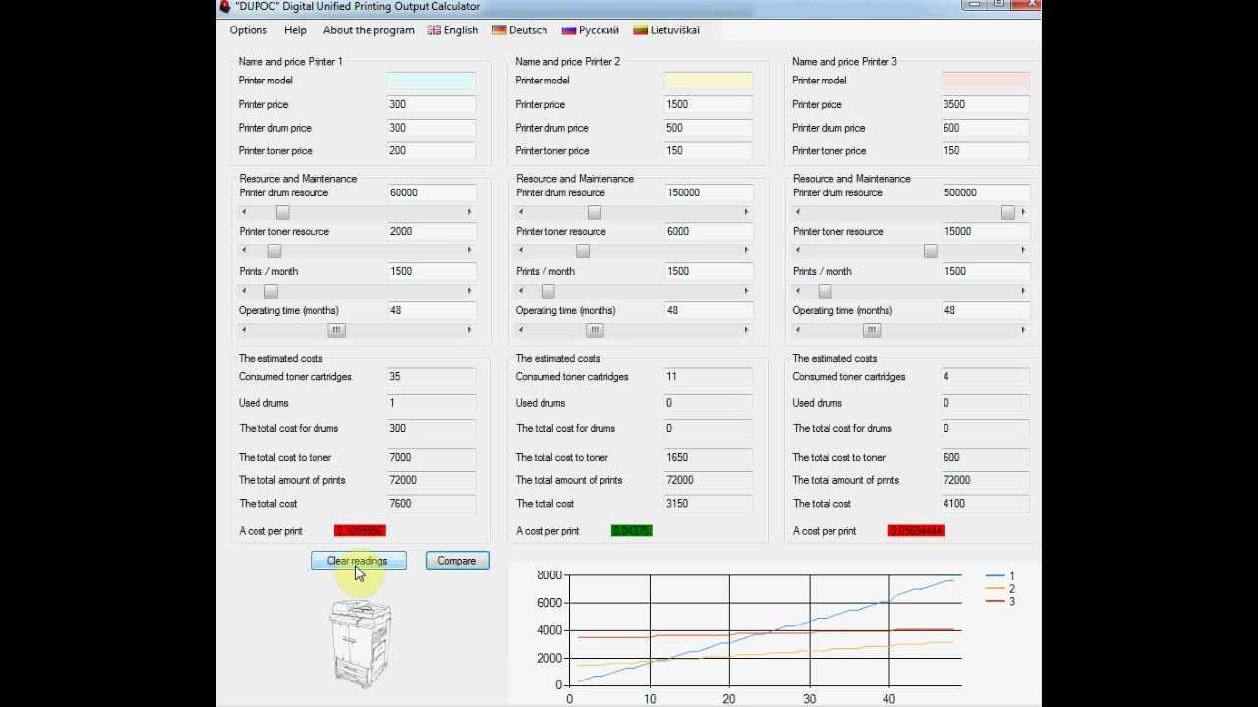Click Printer 1 prints per month slider thumb
This screenshot has height=707, width=1258.
coord(271,291)
